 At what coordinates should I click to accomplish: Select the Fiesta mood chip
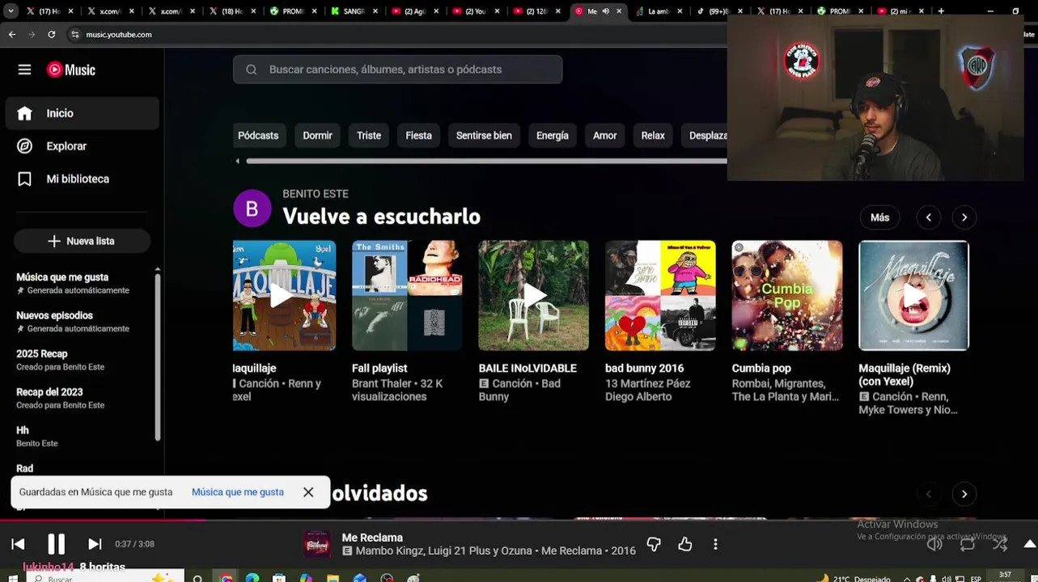tap(418, 136)
